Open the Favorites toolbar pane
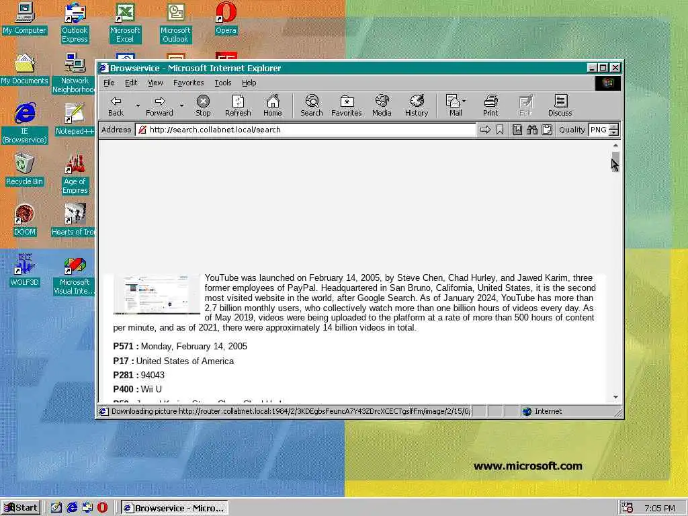 click(x=347, y=105)
